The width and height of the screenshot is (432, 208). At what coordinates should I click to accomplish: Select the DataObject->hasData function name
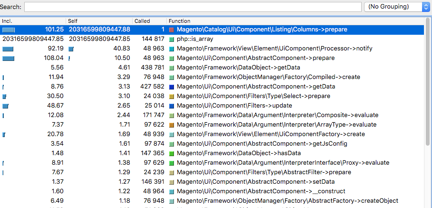(239, 153)
